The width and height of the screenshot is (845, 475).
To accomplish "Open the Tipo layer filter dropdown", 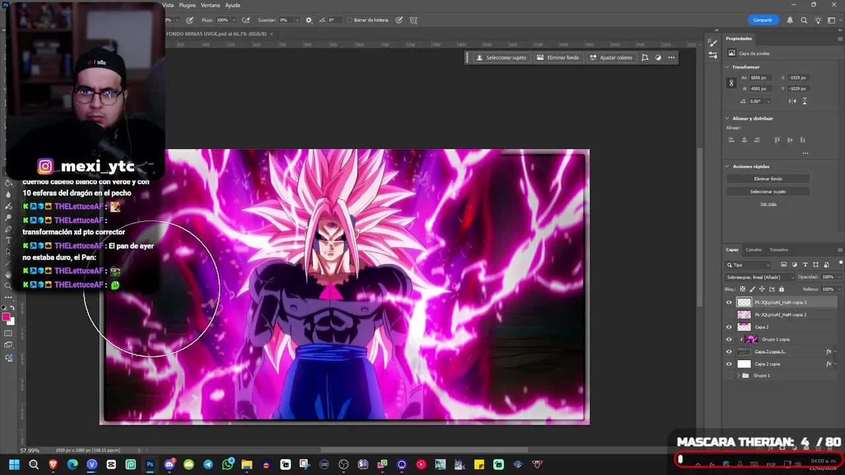I will point(748,265).
